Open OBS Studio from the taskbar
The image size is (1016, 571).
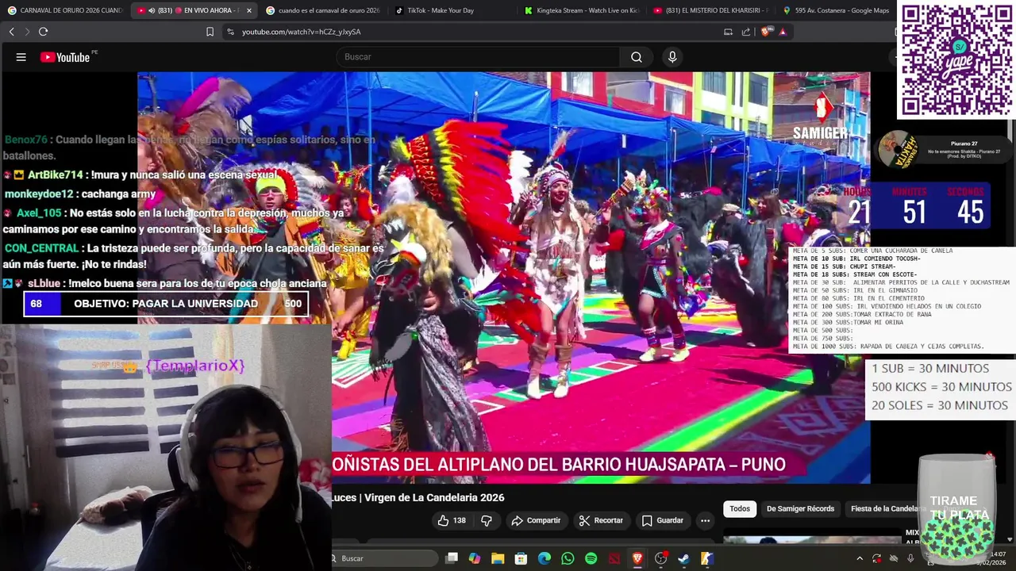(x=660, y=558)
